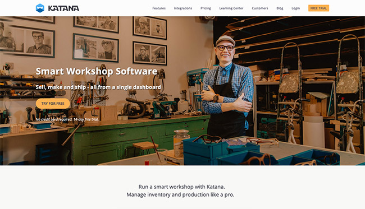Visit the Customers page
365x209 pixels.
click(260, 8)
